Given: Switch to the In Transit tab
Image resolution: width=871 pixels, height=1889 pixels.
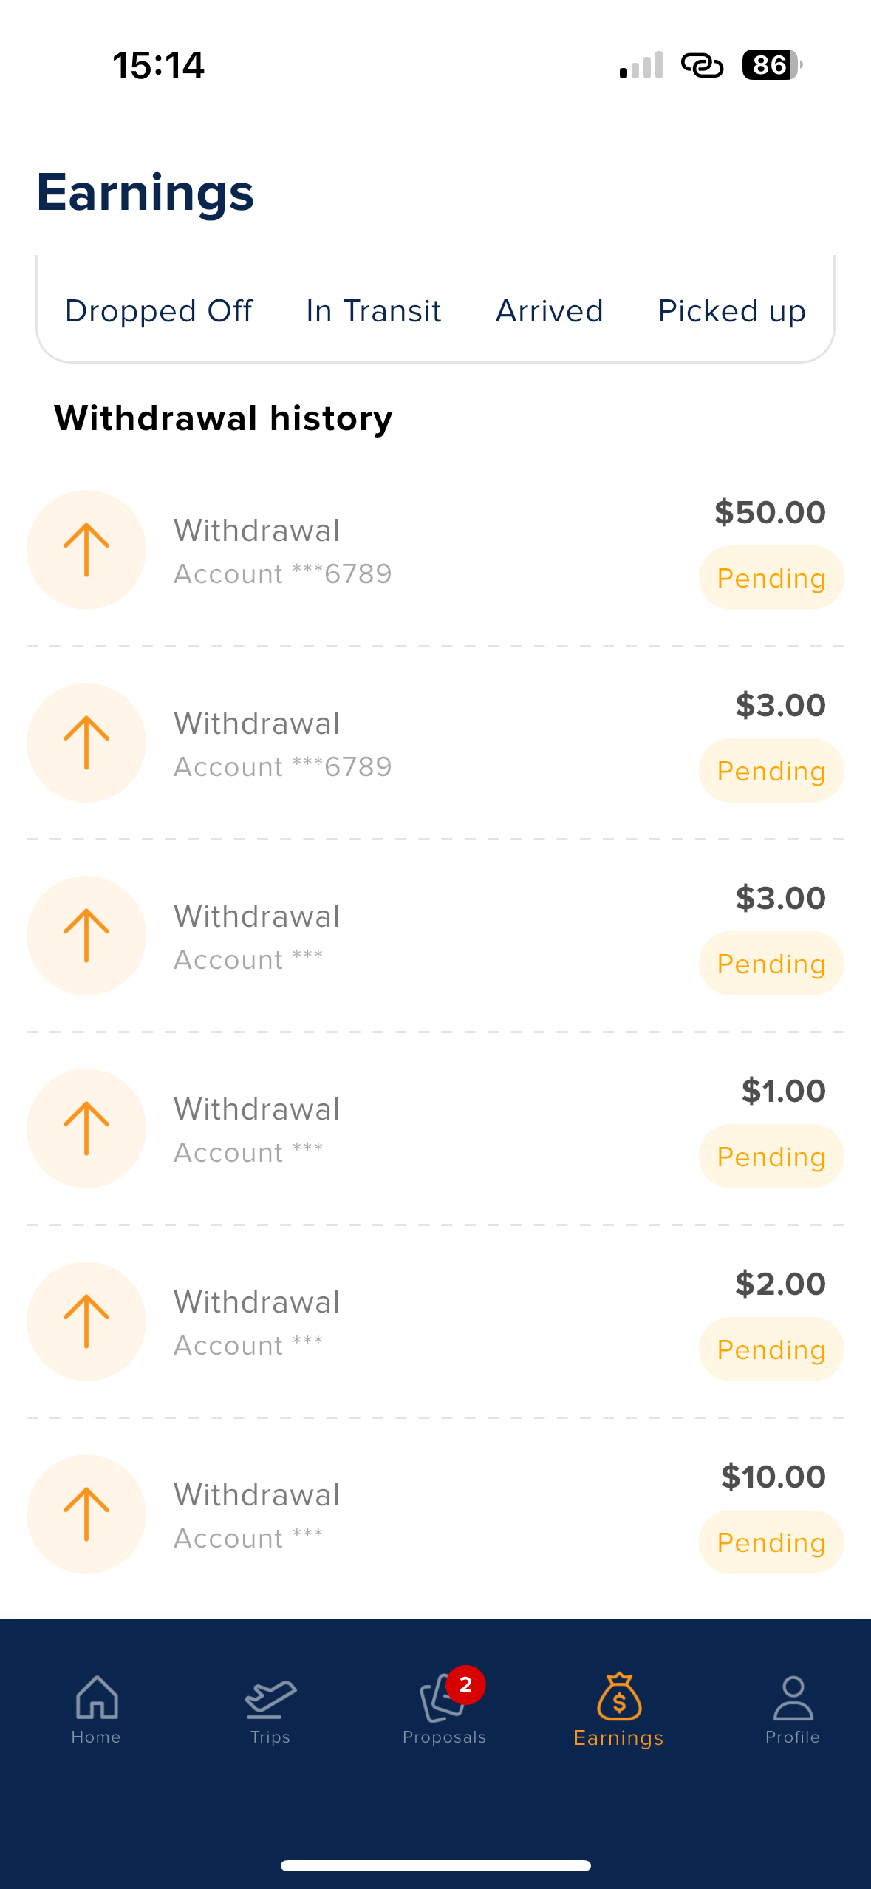Looking at the screenshot, I should click(x=374, y=311).
